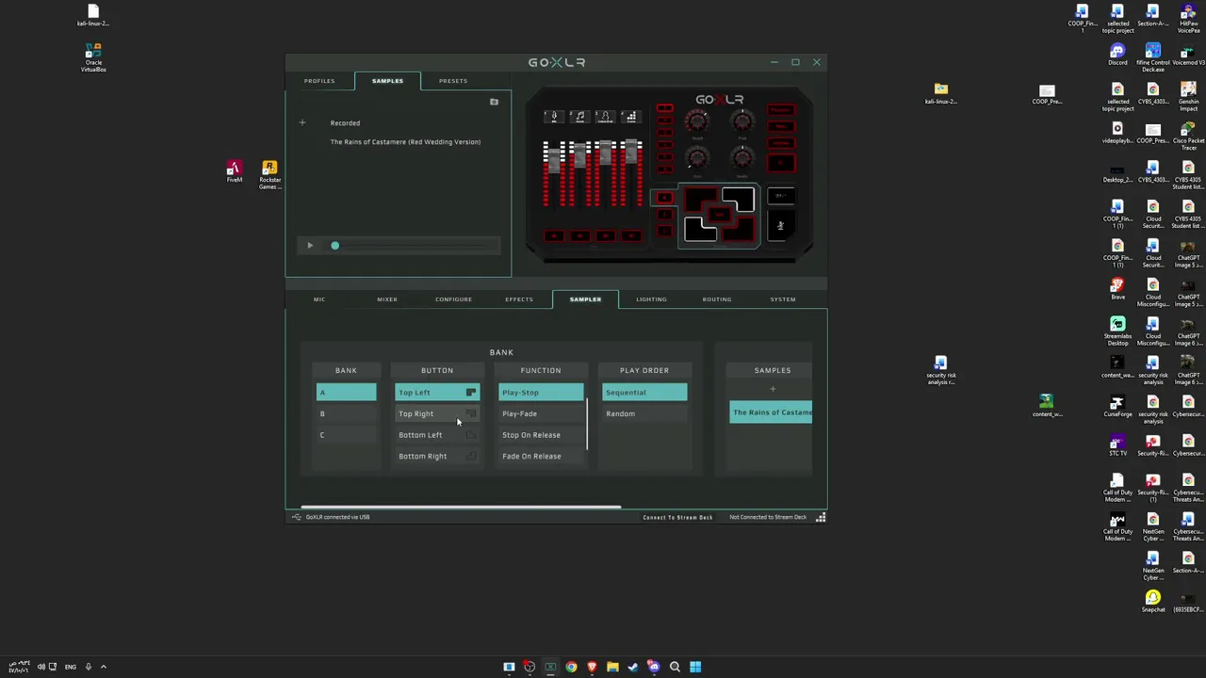The height and width of the screenshot is (678, 1206).
Task: Select The Rains of Castamere sample assignment
Action: click(771, 412)
